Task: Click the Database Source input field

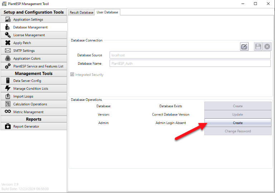Action: point(190,55)
